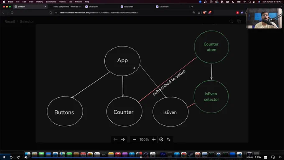This screenshot has height=160, width=284.
Task: Open the View menu
Action: [31, 2]
